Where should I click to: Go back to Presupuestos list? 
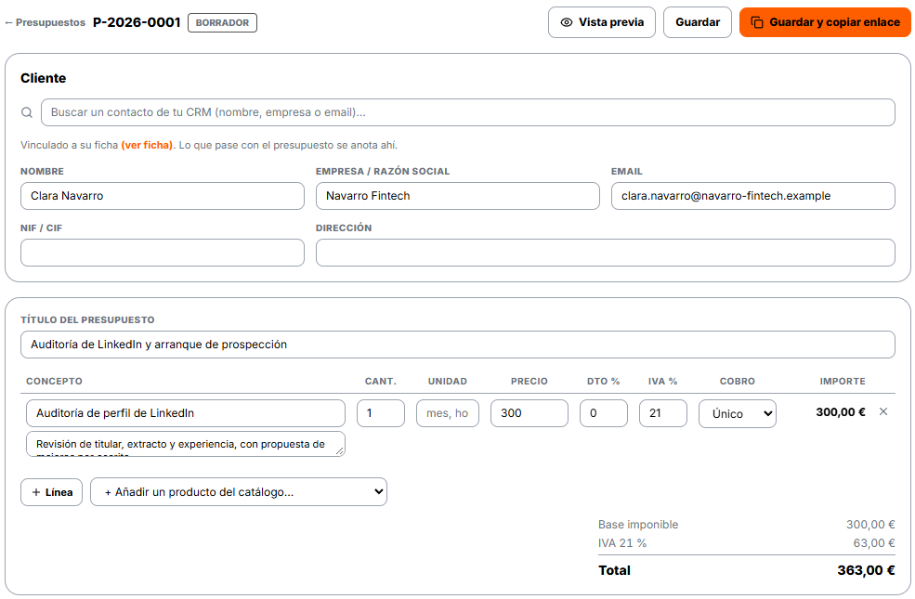point(45,22)
